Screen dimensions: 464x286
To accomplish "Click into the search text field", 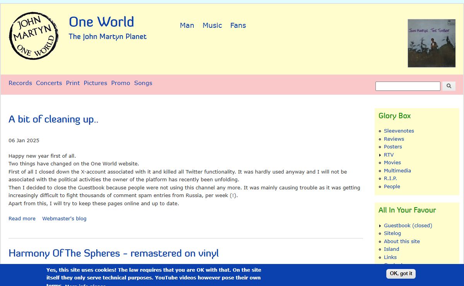I will pyautogui.click(x=408, y=86).
